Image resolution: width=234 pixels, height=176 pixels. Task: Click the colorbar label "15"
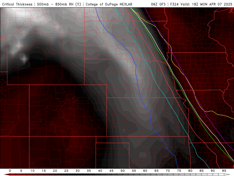44,171
